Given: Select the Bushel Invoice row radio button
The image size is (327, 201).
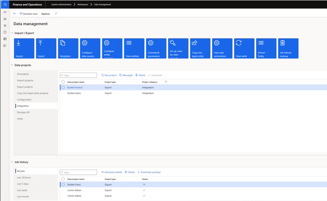Looking at the screenshot, I should tap(63, 88).
